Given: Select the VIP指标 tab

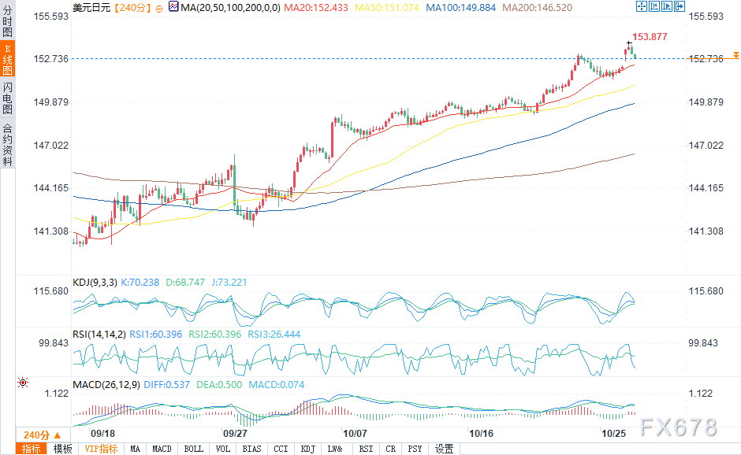Looking at the screenshot, I should click(101, 449).
